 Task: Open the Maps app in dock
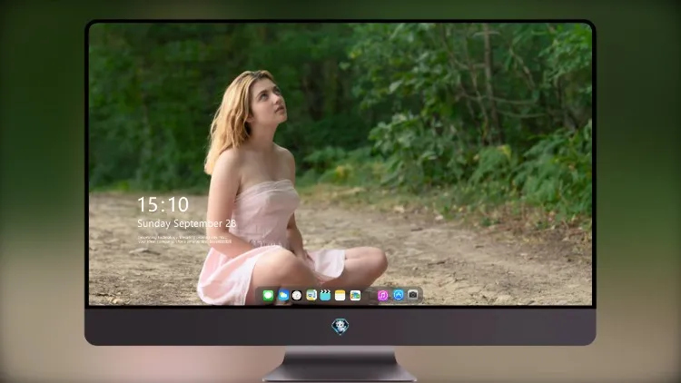(x=311, y=295)
